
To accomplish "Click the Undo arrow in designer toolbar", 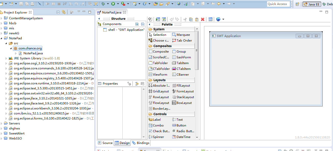I will (172, 19).
